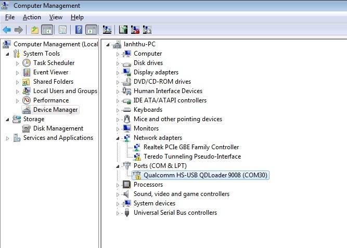
Task: Select the Performance gauge icon
Action: 27,100
